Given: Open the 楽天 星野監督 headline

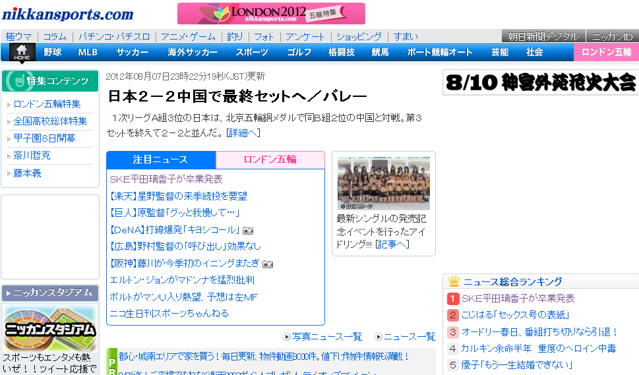Looking at the screenshot, I should click(178, 196).
